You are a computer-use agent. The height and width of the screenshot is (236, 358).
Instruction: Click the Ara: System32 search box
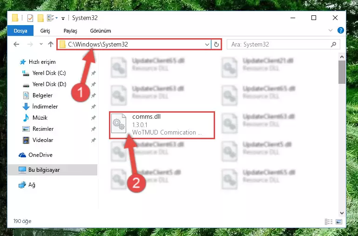coord(284,44)
